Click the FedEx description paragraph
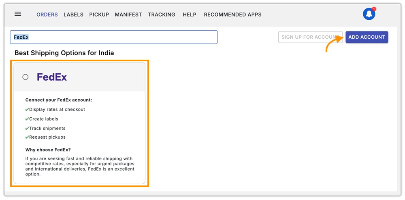Viewport: 405px width, 200px height. click(x=80, y=166)
